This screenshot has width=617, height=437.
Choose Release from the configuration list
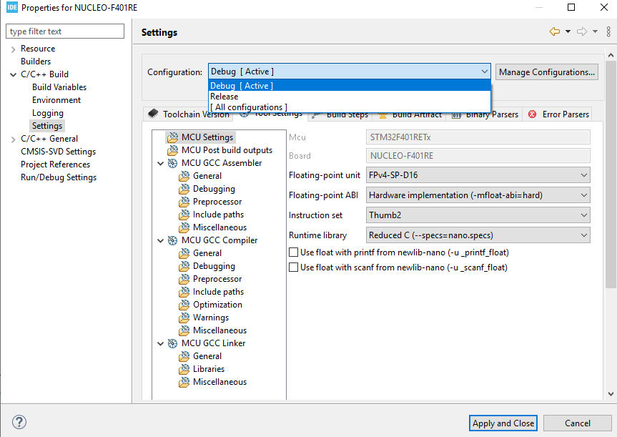pos(350,97)
